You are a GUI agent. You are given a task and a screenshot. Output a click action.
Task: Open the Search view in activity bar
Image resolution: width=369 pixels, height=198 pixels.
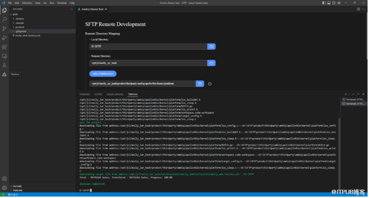[x=4, y=19]
